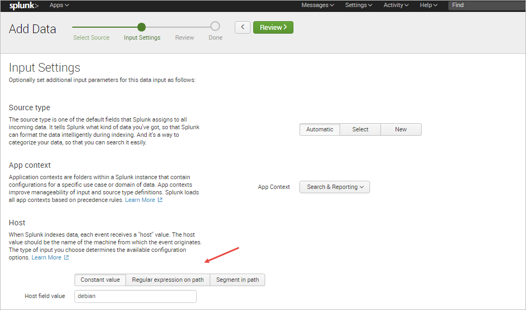Click the Select Source step link
This screenshot has width=526, height=310.
point(91,37)
